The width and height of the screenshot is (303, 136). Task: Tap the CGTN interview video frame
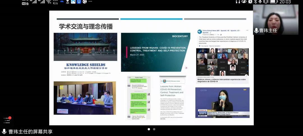222,102
